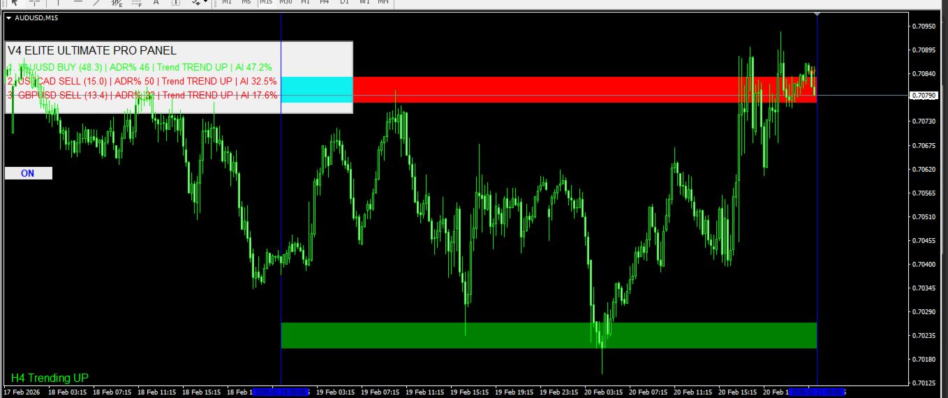The height and width of the screenshot is (398, 948).
Task: Click the 18 Feb 07:15 time label
Action: 112,392
